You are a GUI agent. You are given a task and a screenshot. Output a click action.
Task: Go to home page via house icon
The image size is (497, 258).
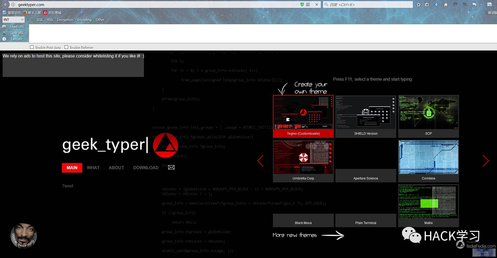tap(446, 4)
